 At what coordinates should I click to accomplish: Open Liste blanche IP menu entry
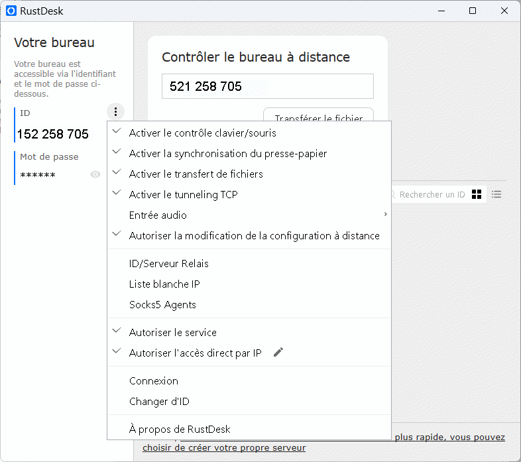(x=249, y=284)
